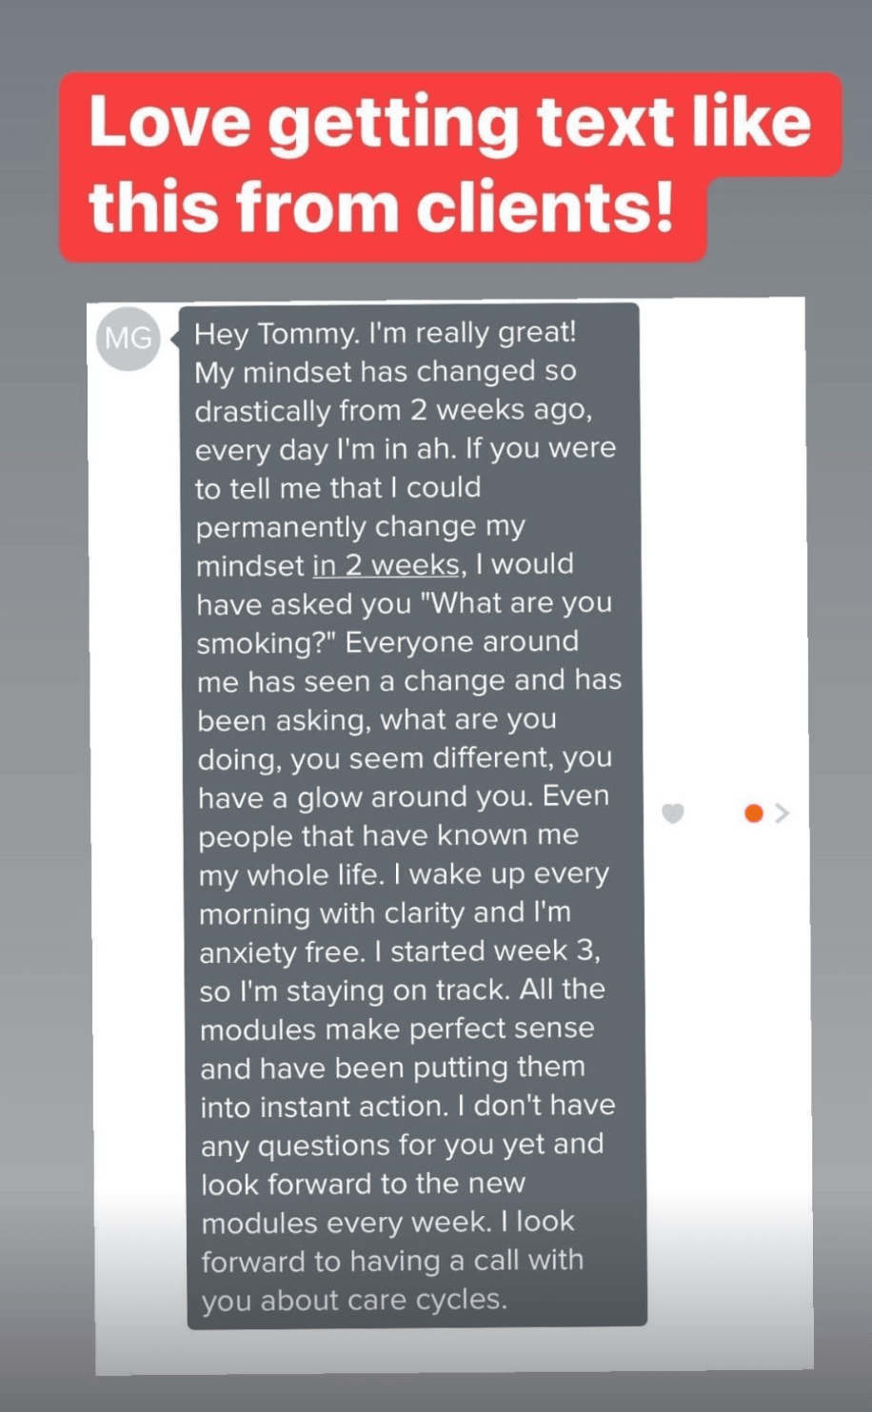Open message details with the right chevron

tap(783, 814)
